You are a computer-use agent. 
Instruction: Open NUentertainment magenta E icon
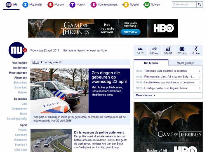[93, 5]
